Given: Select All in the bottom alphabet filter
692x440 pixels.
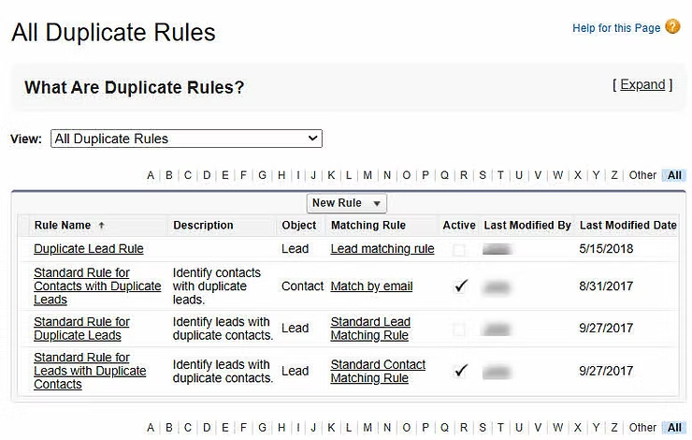Looking at the screenshot, I should [674, 428].
